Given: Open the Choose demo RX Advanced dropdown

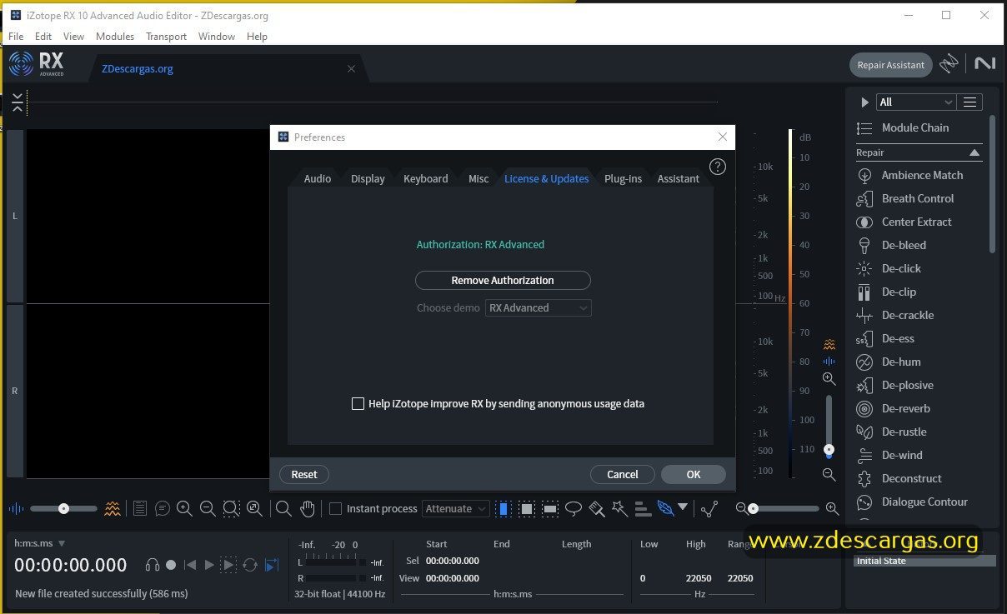Looking at the screenshot, I should [539, 307].
